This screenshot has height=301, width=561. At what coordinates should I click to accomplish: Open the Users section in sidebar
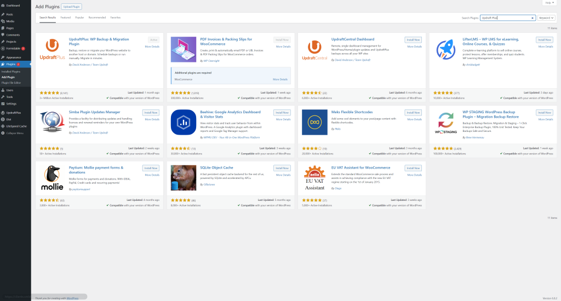pos(10,90)
